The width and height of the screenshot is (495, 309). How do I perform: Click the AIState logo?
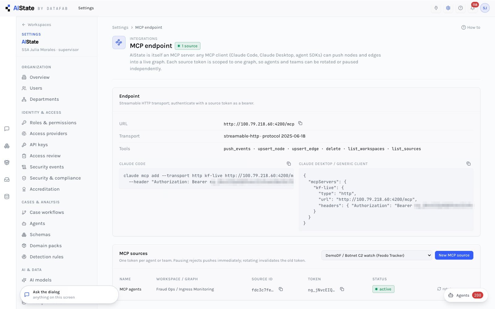[20, 8]
